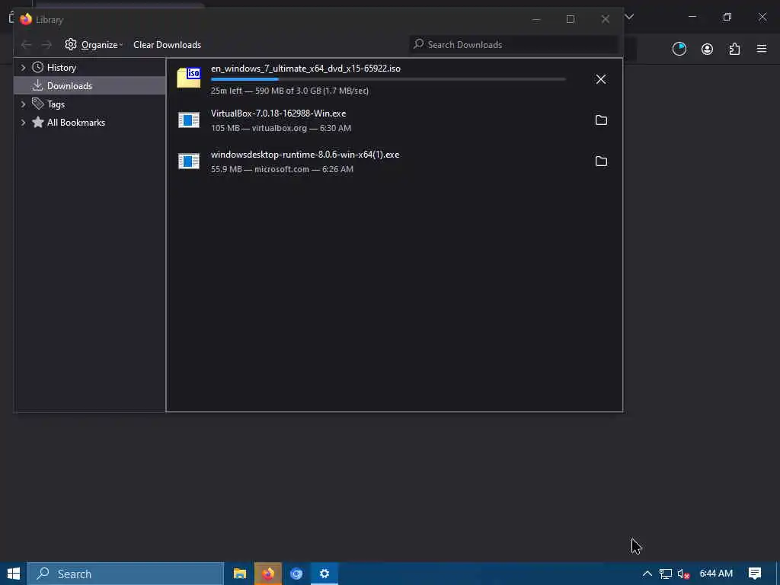The height and width of the screenshot is (585, 780).
Task: Select Downloads in the sidebar
Action: [x=90, y=85]
